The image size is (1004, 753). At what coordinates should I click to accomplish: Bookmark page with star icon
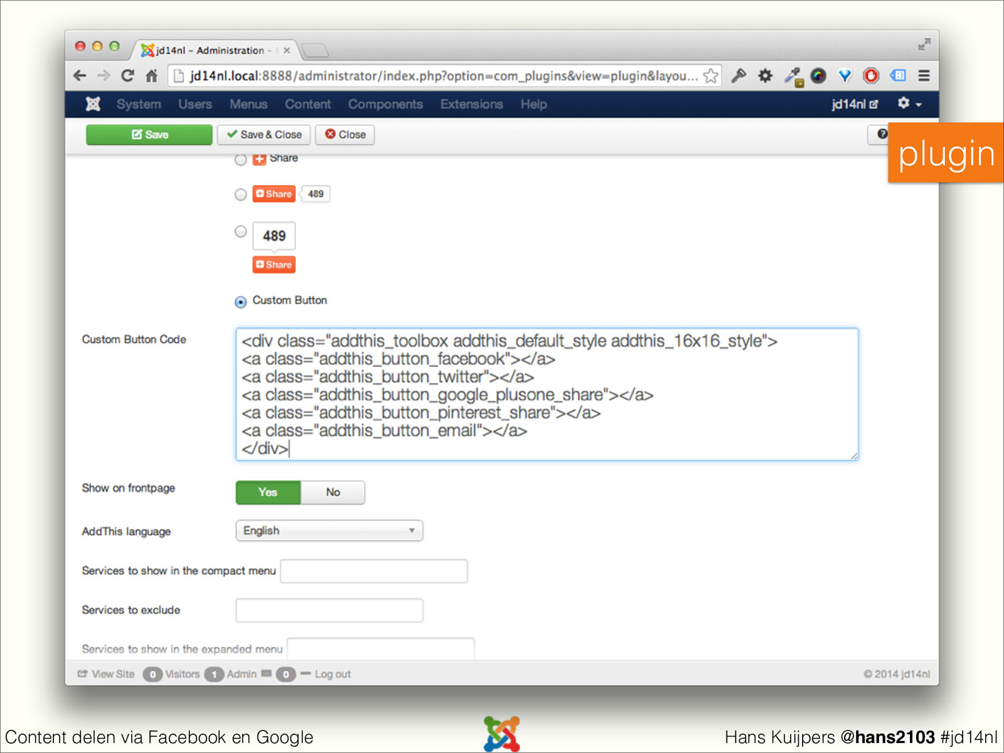coord(710,76)
